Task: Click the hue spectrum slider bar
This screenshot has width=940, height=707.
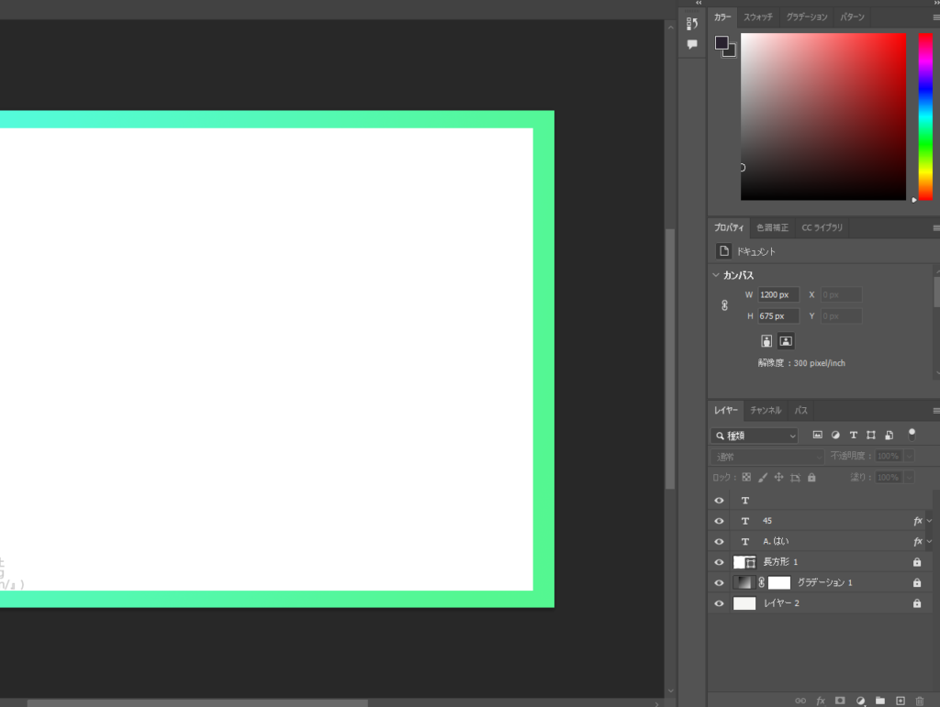Action: 924,116
